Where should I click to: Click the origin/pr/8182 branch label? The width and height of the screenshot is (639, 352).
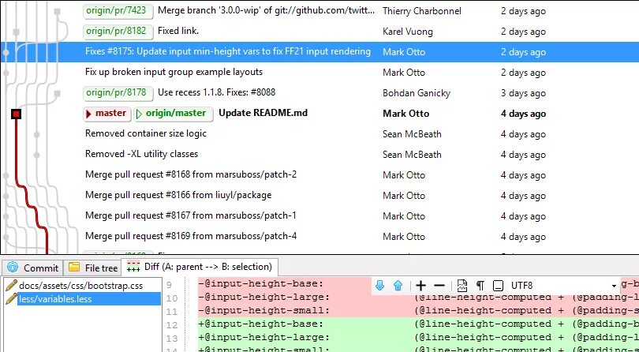click(x=118, y=32)
